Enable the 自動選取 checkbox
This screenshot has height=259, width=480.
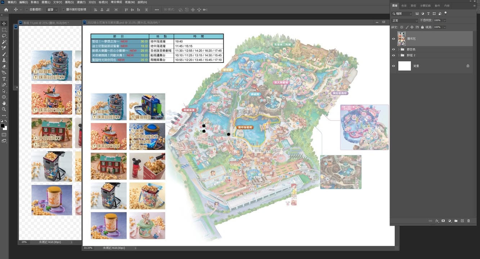pyautogui.click(x=27, y=10)
